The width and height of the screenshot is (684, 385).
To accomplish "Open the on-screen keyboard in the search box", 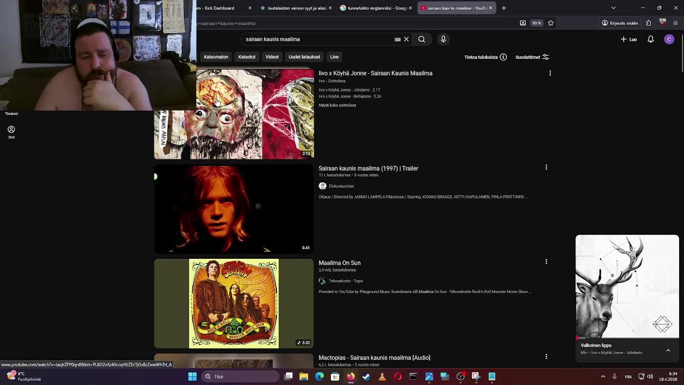I will [398, 39].
